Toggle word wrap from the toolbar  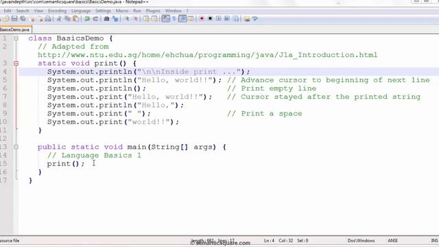tap(166, 19)
